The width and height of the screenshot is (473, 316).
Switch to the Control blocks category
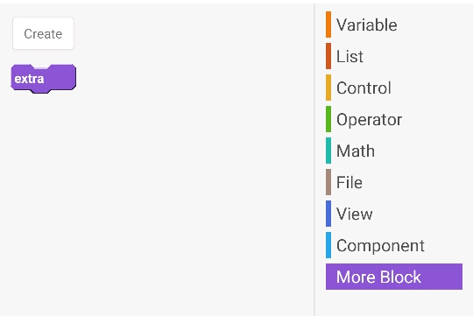click(x=394, y=88)
